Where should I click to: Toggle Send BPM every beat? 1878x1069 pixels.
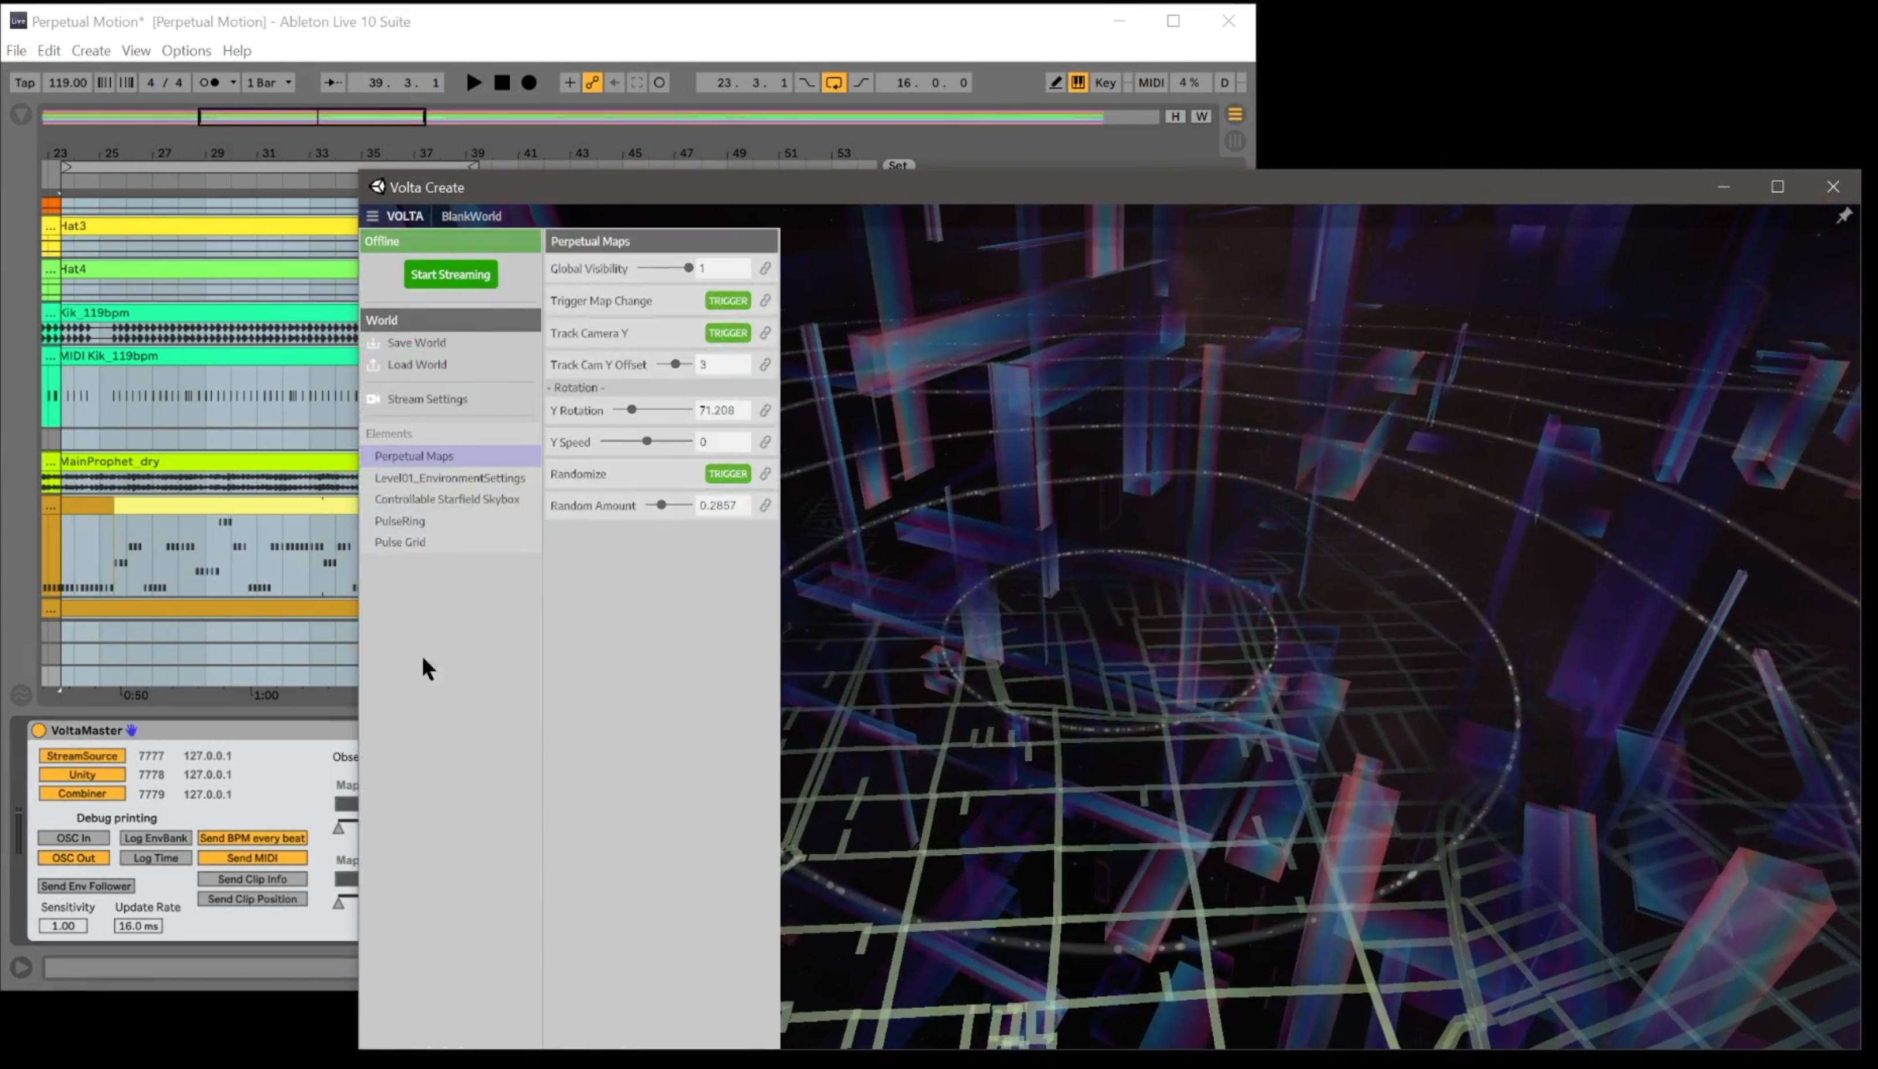pos(252,838)
